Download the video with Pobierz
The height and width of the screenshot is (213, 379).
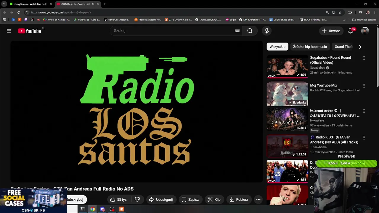click(239, 199)
